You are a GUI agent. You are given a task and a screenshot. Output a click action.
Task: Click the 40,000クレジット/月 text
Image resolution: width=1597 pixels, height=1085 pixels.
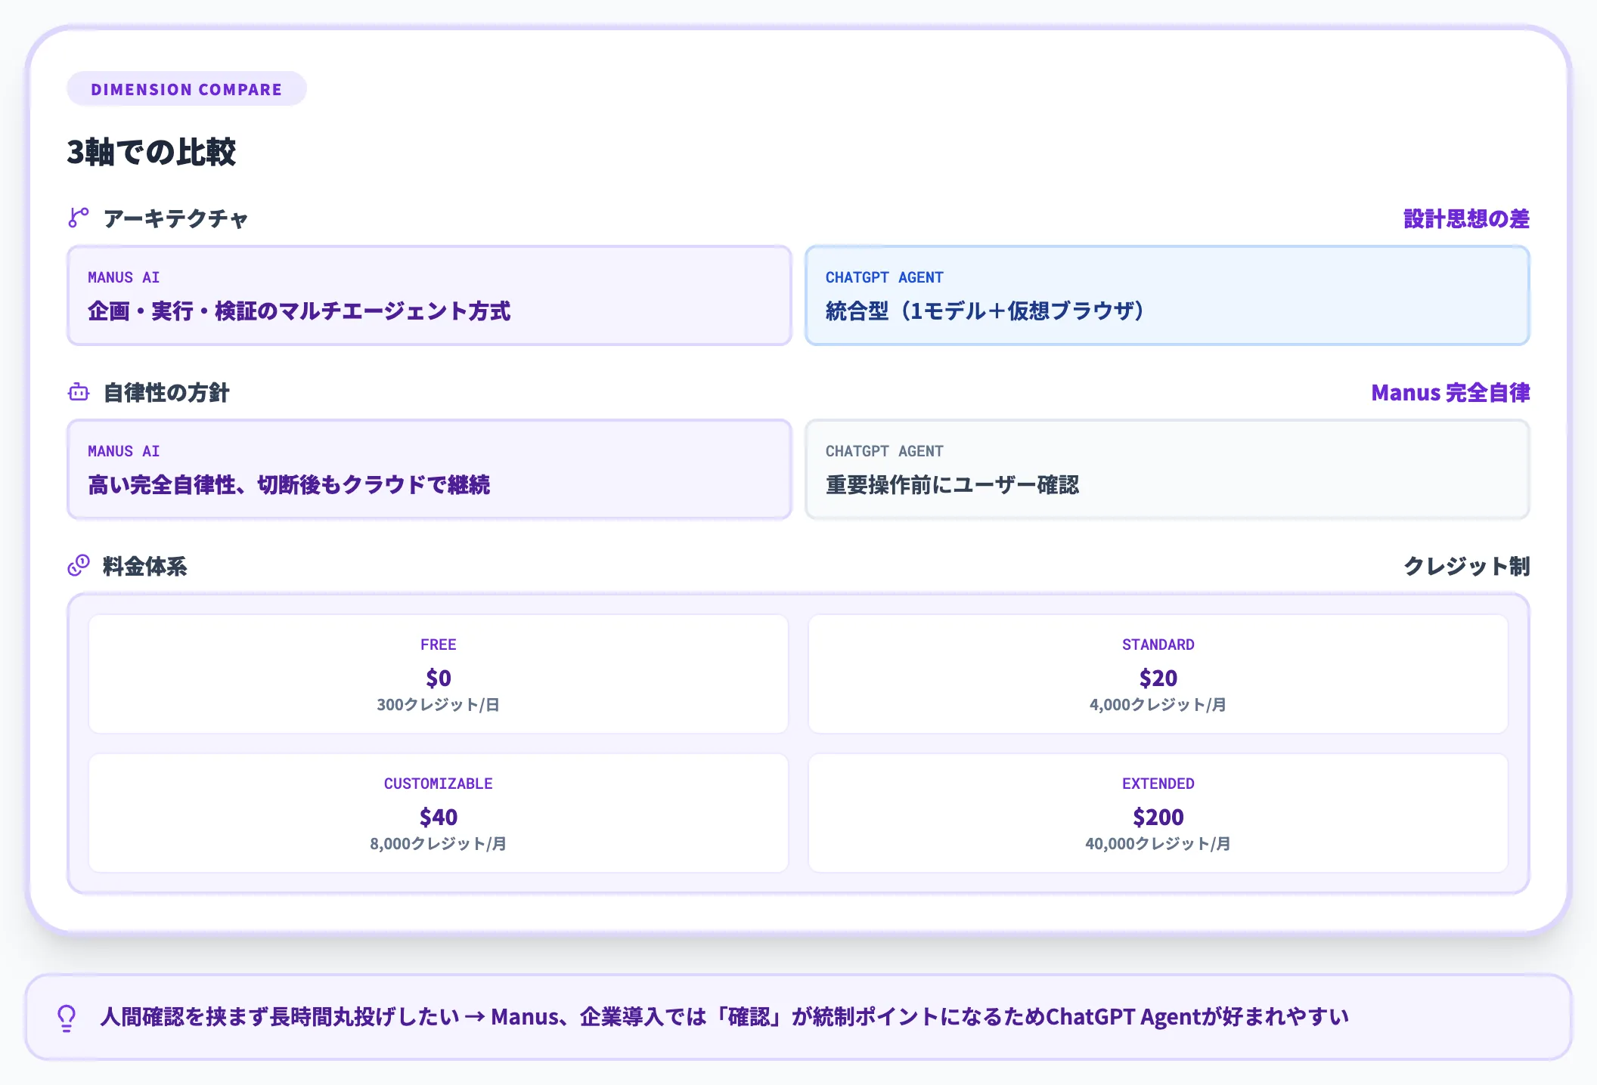[1158, 843]
